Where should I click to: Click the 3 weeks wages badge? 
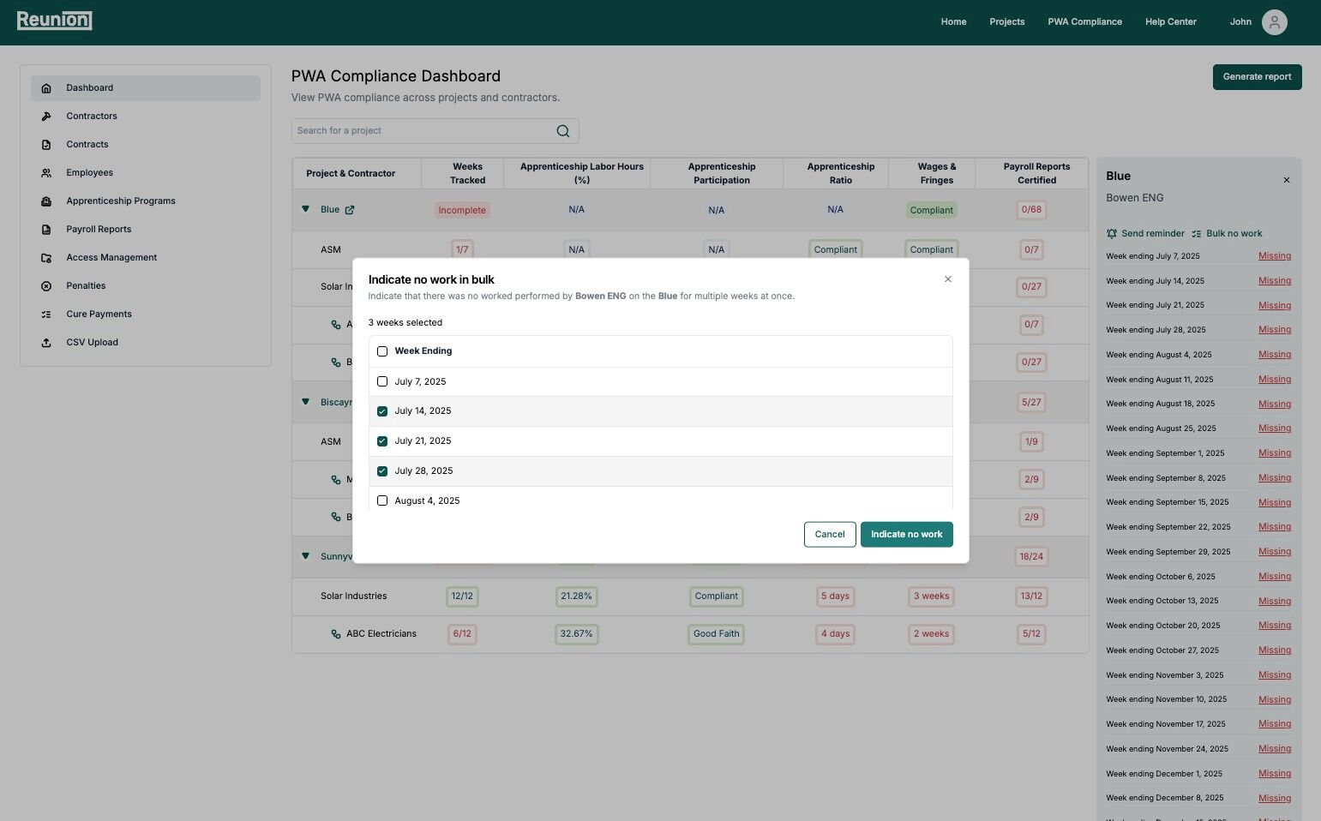point(931,596)
